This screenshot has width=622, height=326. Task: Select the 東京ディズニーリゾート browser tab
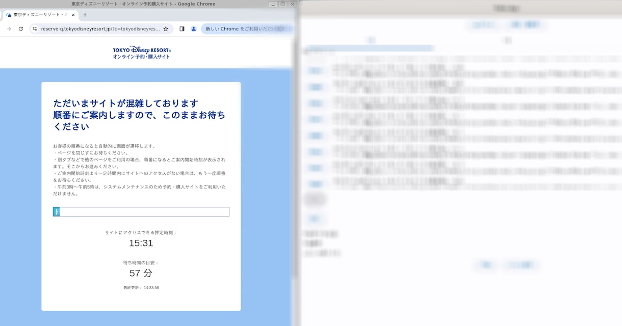click(40, 15)
